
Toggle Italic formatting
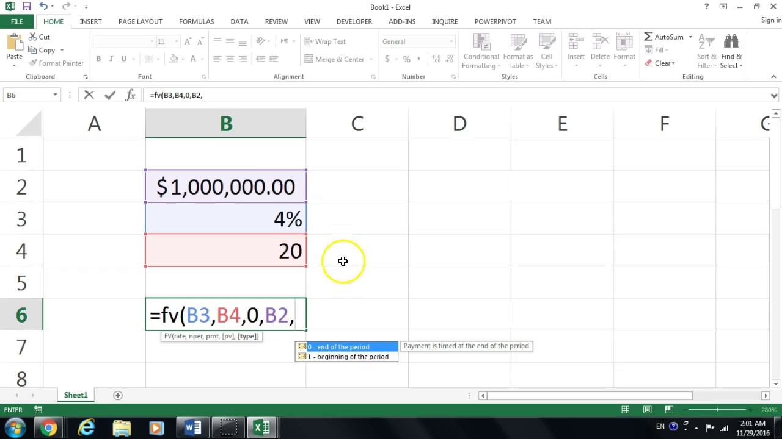pyautogui.click(x=111, y=59)
